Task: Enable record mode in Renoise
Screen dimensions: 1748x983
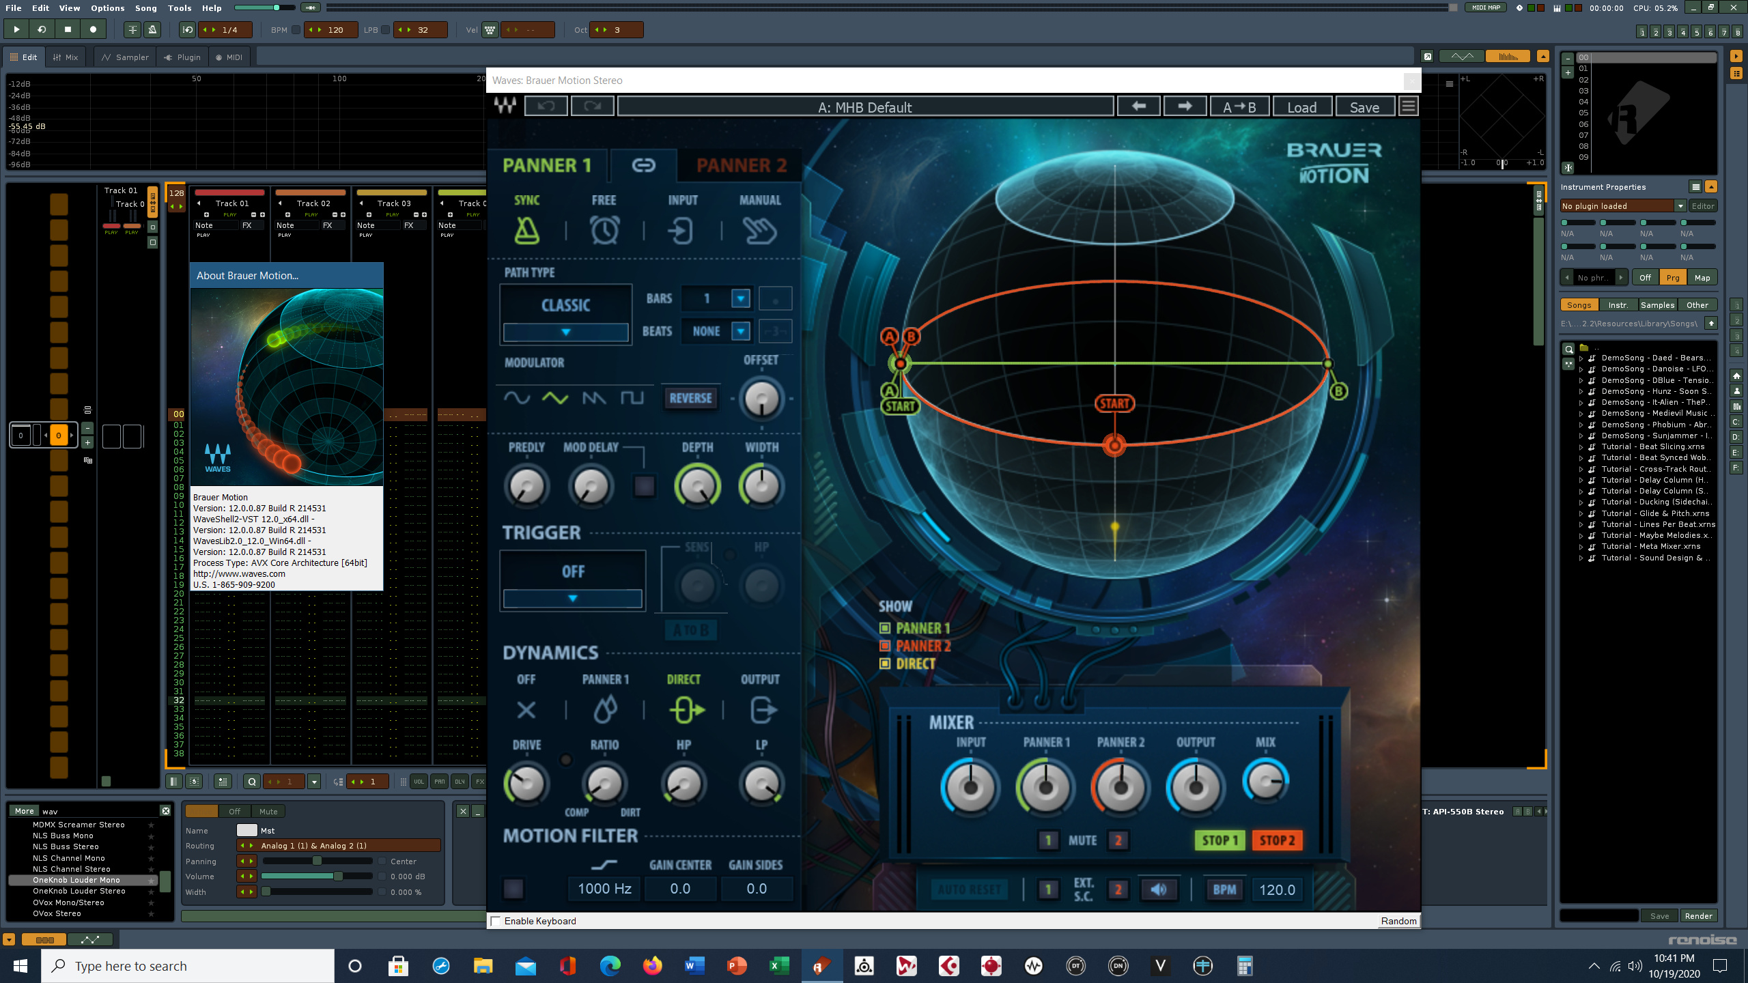Action: point(93,29)
